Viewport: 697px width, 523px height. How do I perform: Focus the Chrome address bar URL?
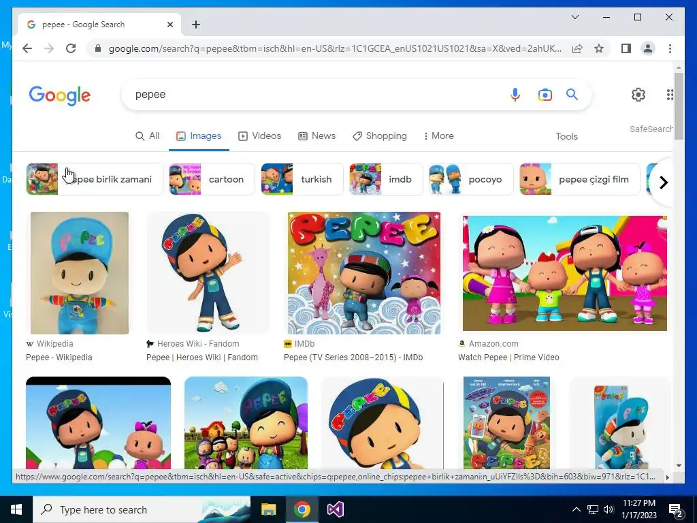[334, 48]
